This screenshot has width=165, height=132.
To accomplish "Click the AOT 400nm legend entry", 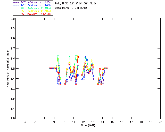I will [x=33, y=2].
